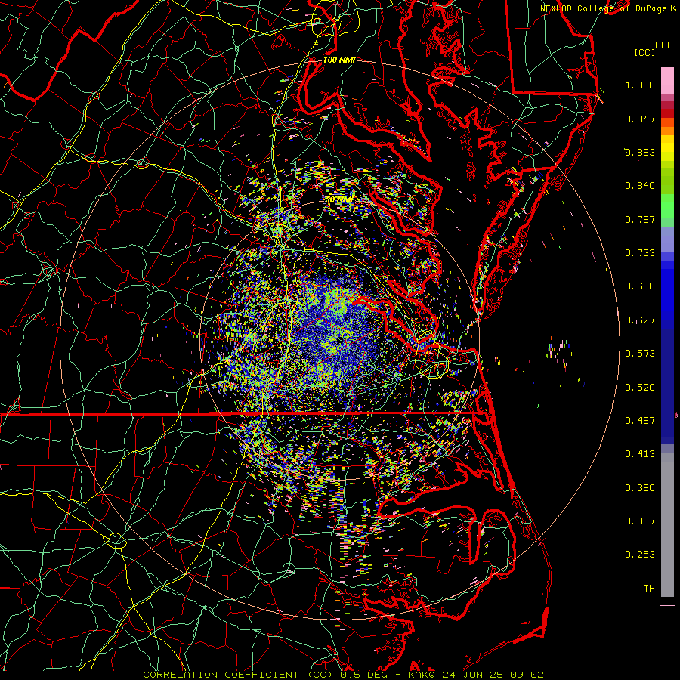Click the 1.000 scale value
The width and height of the screenshot is (680, 680).
point(640,85)
